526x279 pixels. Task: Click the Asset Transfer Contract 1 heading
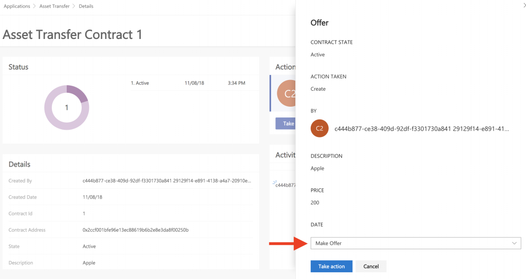coord(72,35)
